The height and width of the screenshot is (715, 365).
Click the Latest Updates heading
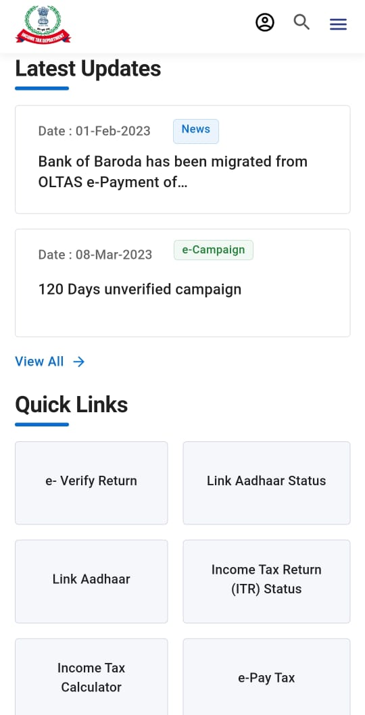coord(88,69)
